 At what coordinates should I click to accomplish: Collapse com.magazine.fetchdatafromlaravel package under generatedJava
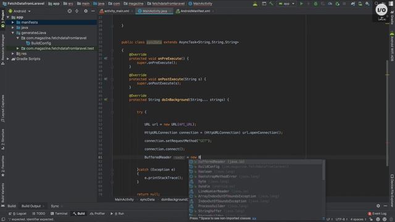tap(18, 38)
